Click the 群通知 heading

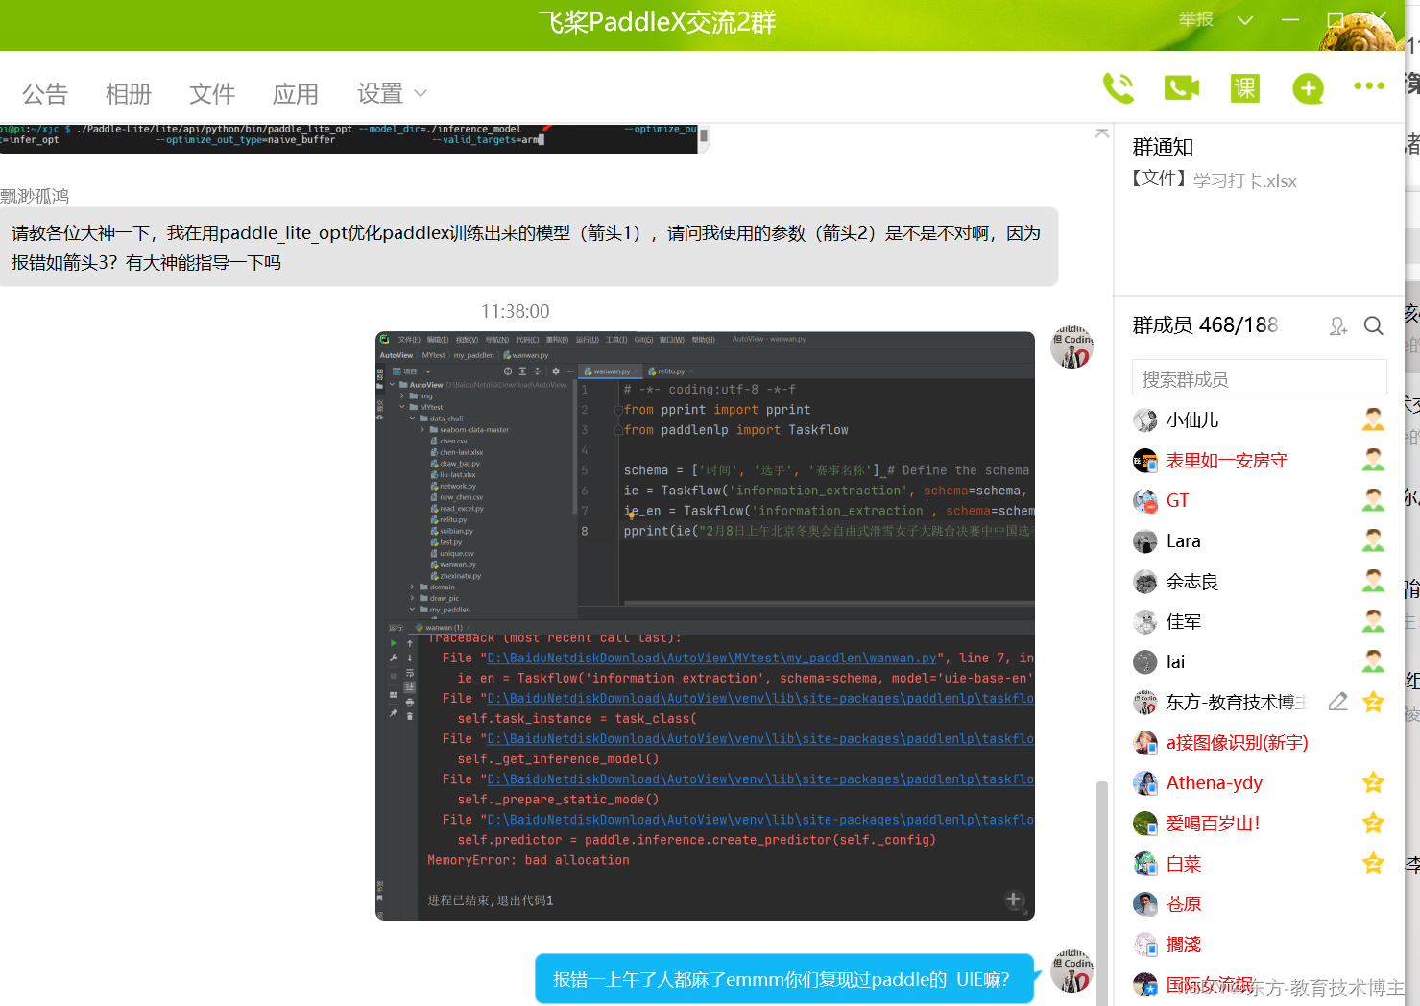pyautogui.click(x=1163, y=147)
